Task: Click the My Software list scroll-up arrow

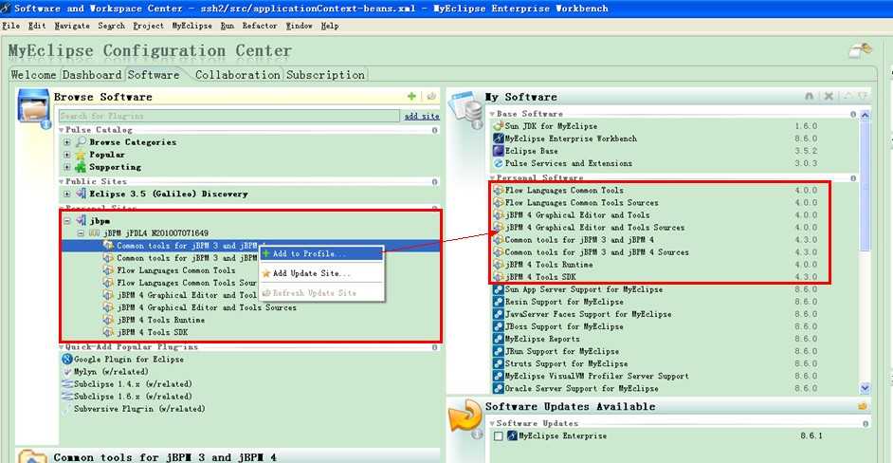Action: [865, 115]
